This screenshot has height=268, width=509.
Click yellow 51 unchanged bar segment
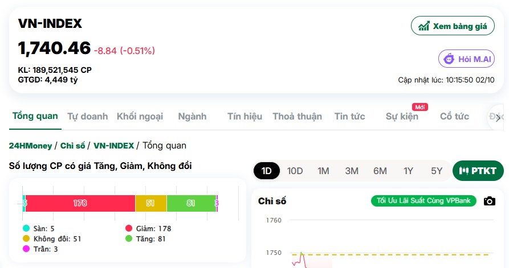pos(151,203)
